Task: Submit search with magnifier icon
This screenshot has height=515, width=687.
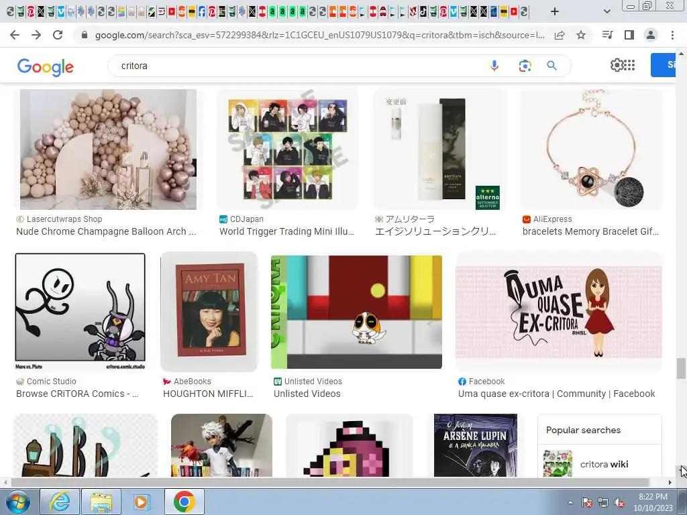Action: 552,66
